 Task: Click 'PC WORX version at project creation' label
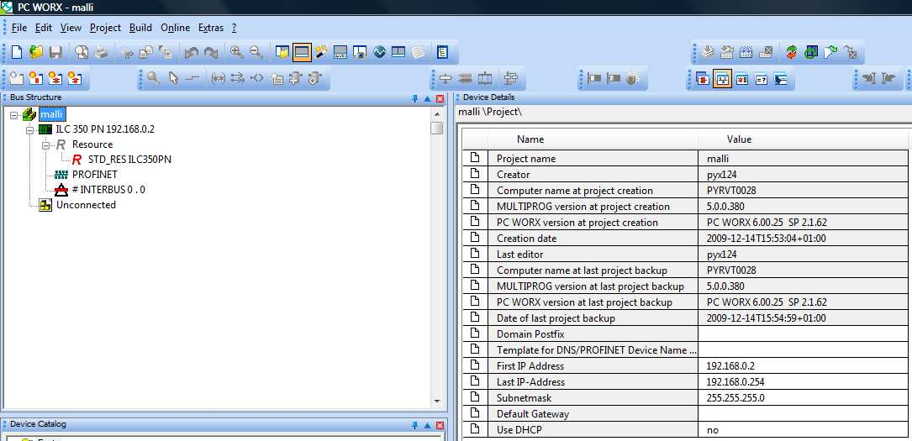click(577, 223)
